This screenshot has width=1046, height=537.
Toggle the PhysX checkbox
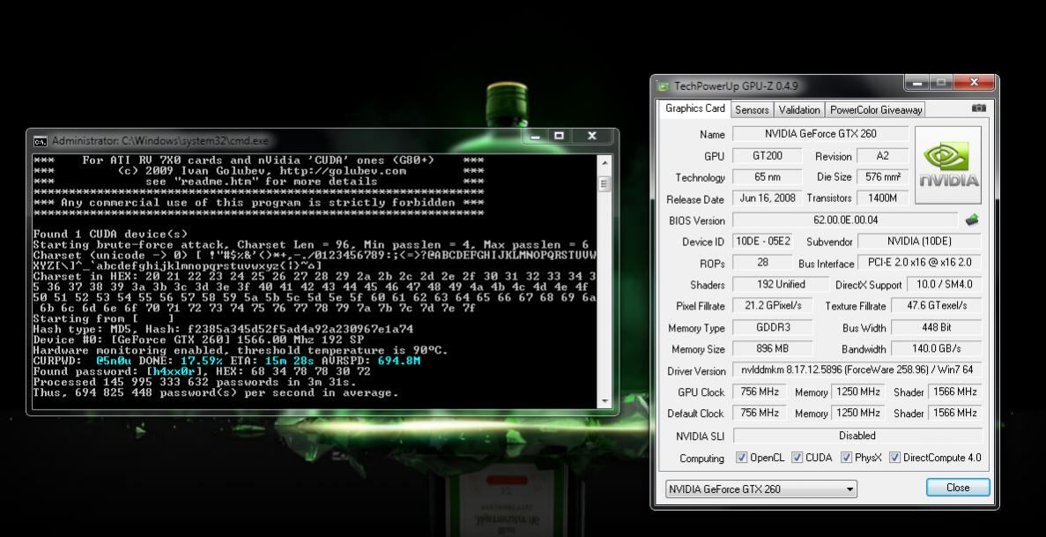[x=846, y=458]
